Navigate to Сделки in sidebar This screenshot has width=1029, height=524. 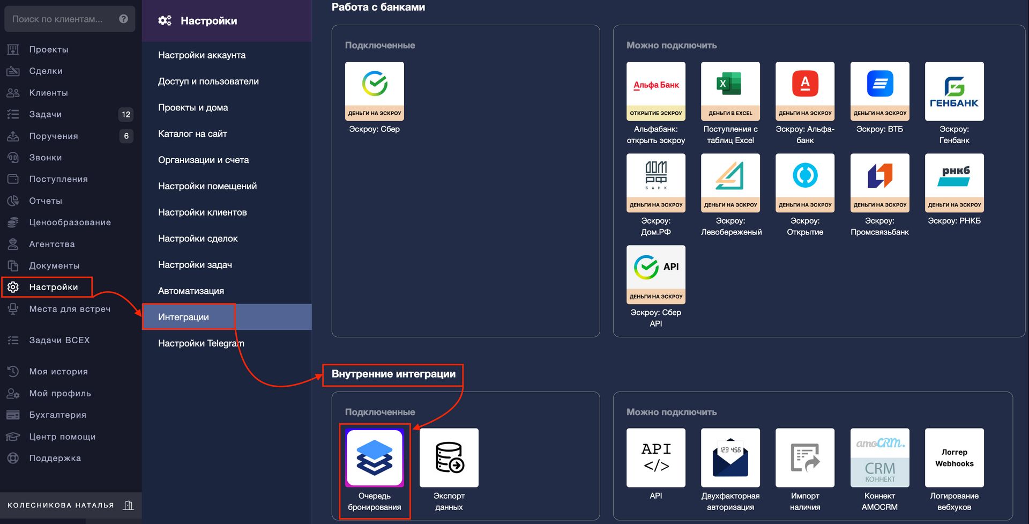46,71
